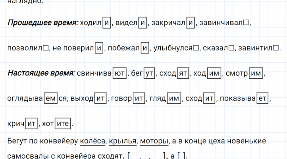Click the "Прошедшее время:" heading
The height and width of the screenshot is (159, 287).
point(42,23)
